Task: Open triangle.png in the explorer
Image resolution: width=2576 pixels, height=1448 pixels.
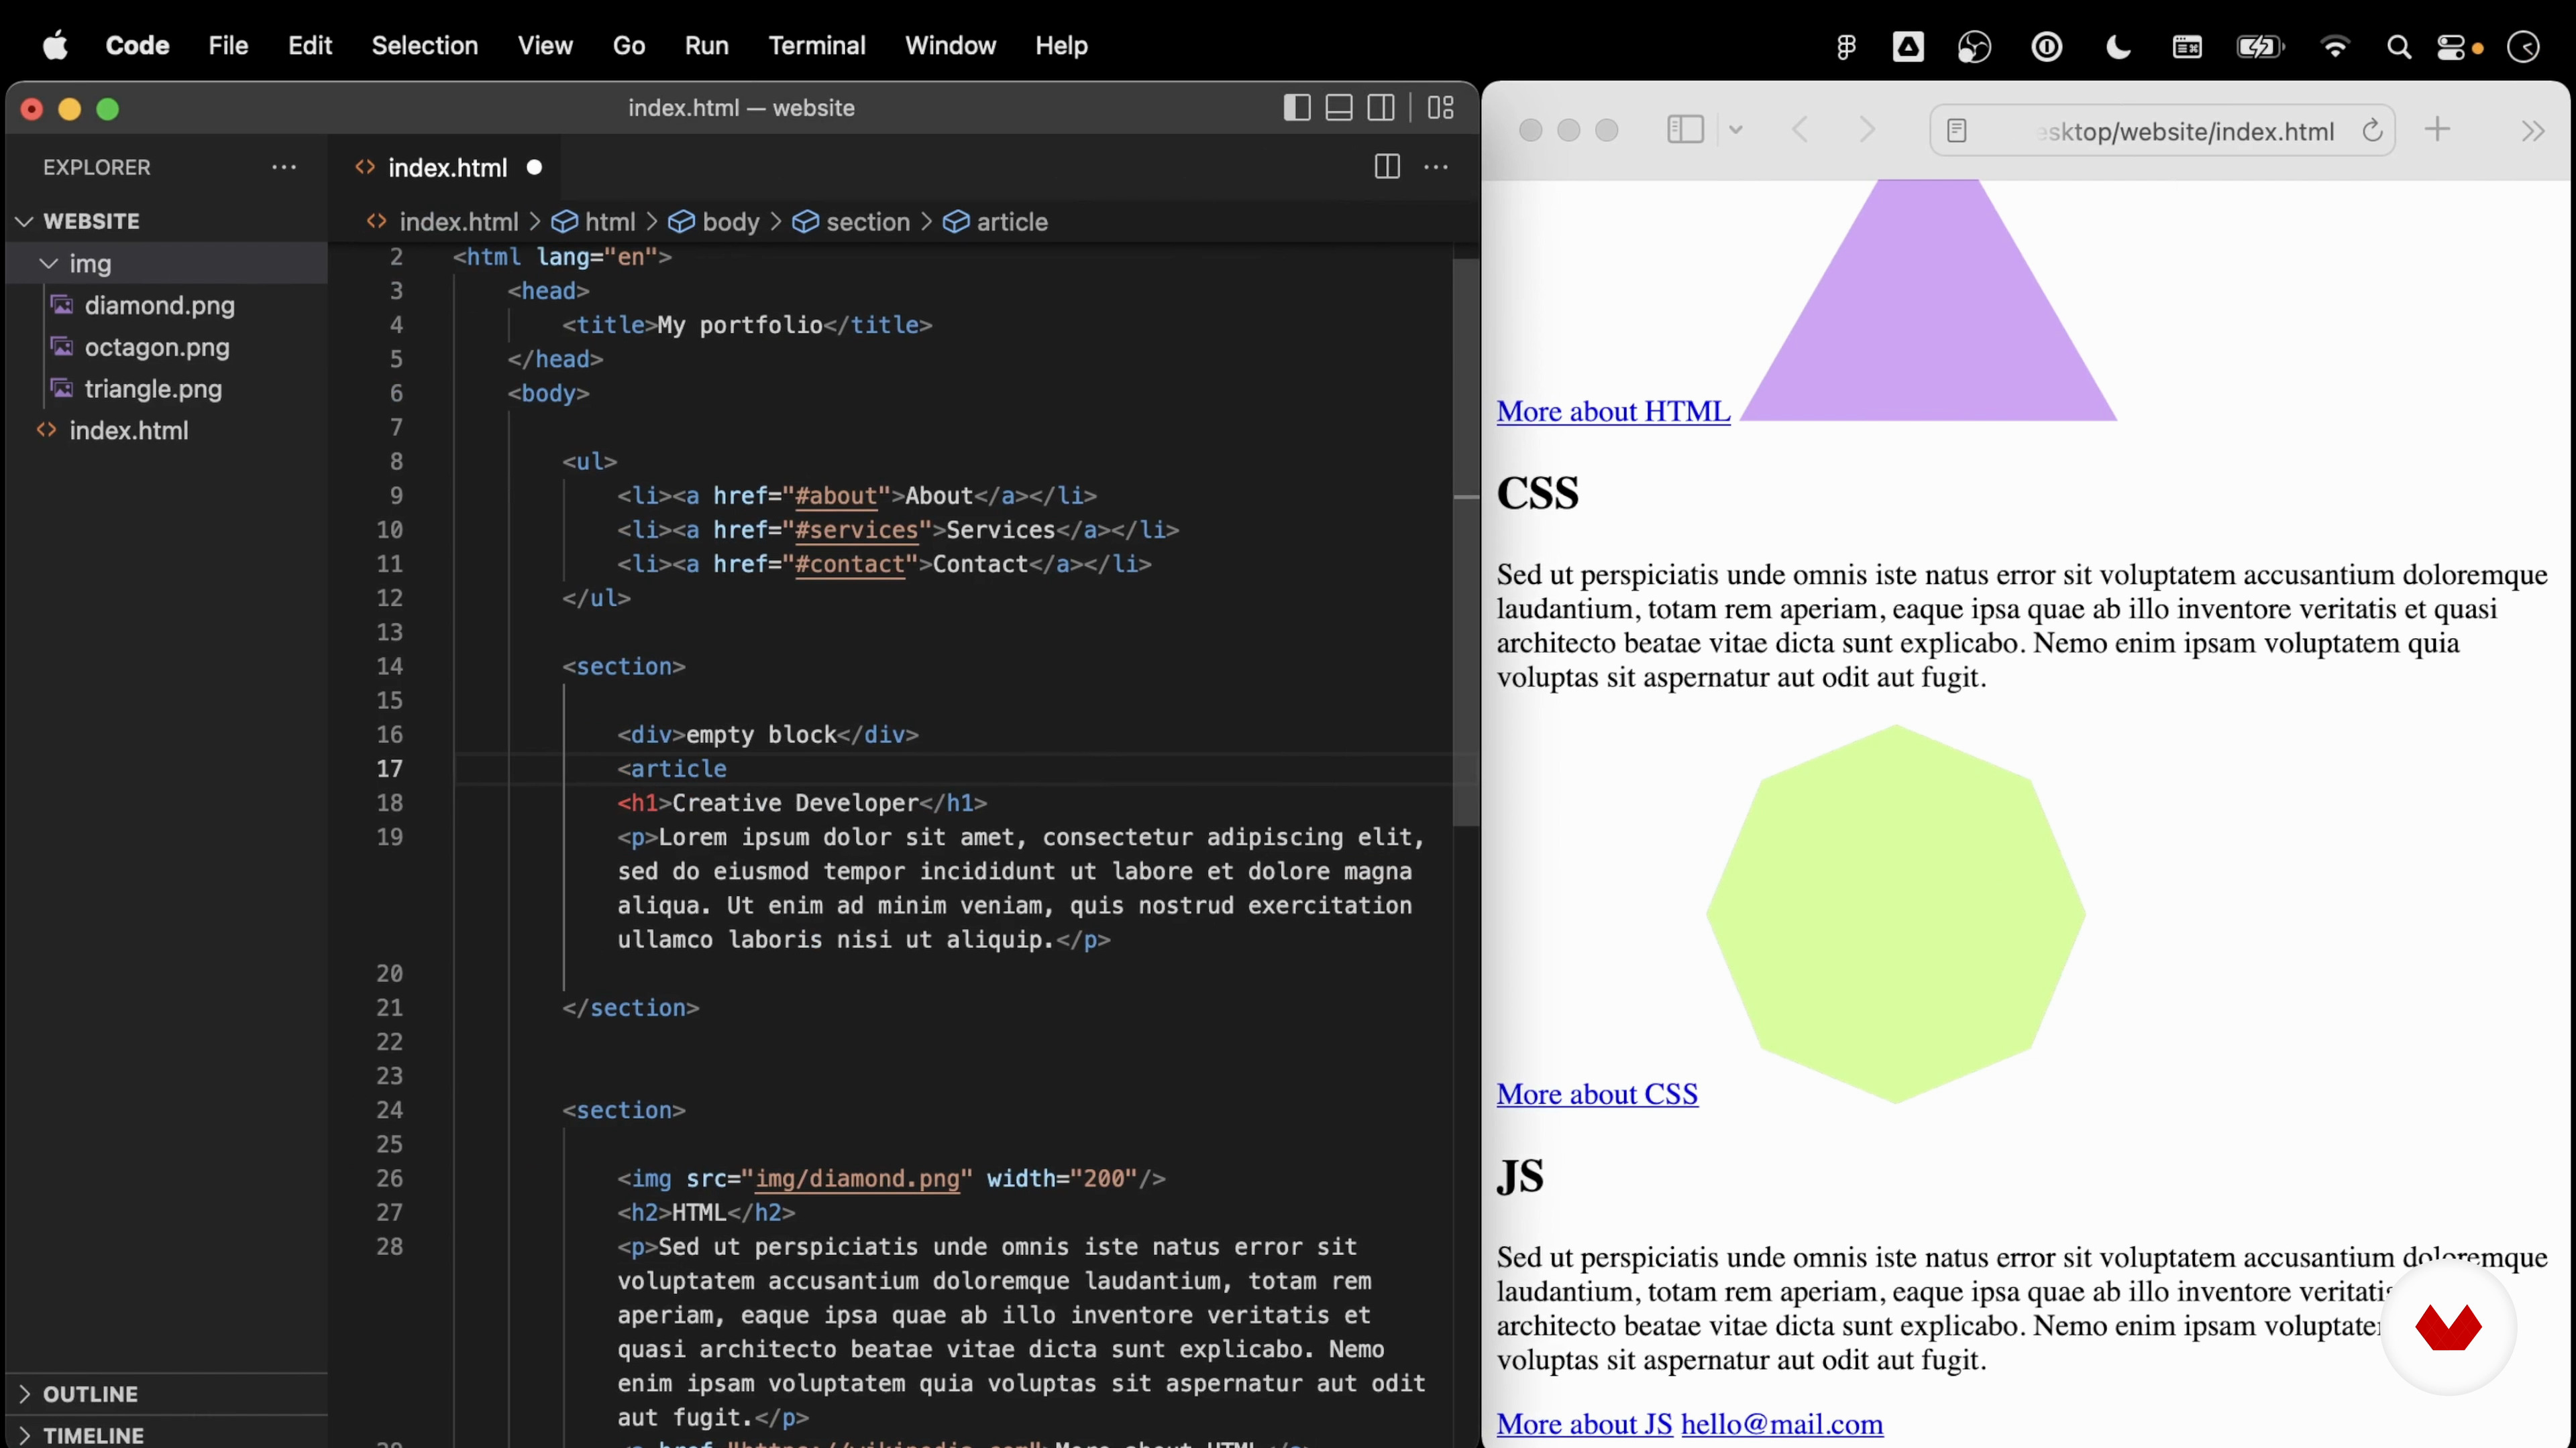Action: [x=153, y=389]
